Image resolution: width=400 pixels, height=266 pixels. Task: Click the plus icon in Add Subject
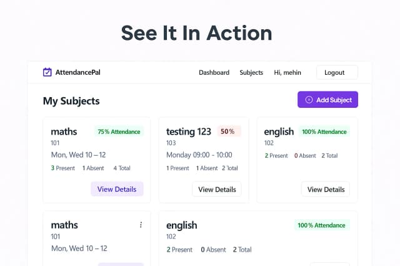point(308,100)
